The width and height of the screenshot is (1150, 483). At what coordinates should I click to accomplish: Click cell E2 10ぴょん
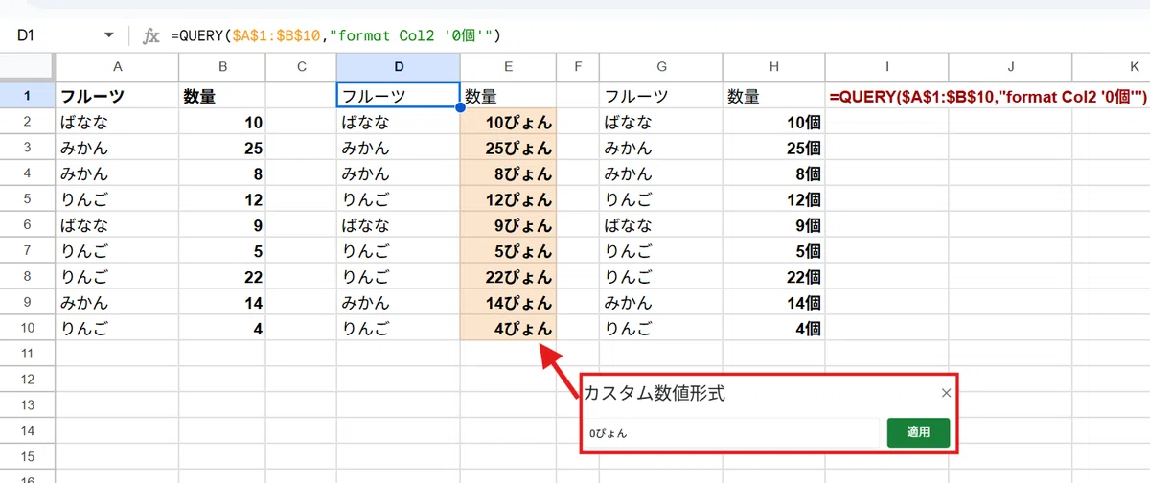pyautogui.click(x=508, y=122)
